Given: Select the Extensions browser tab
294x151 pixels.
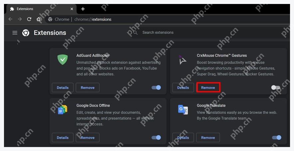Looking at the screenshot, I should (42, 9).
